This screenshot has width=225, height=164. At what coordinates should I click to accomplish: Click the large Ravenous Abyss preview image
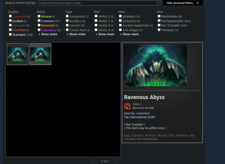click(x=156, y=65)
